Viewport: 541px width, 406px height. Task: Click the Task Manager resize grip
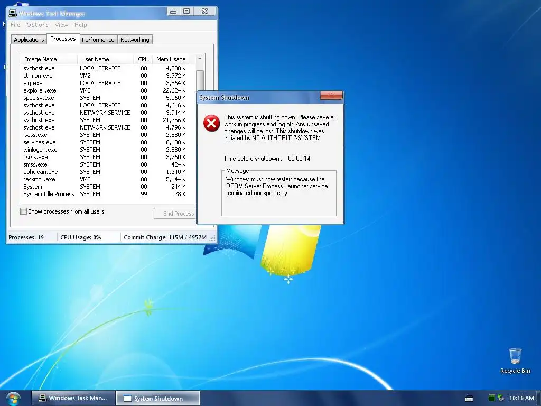coord(212,238)
